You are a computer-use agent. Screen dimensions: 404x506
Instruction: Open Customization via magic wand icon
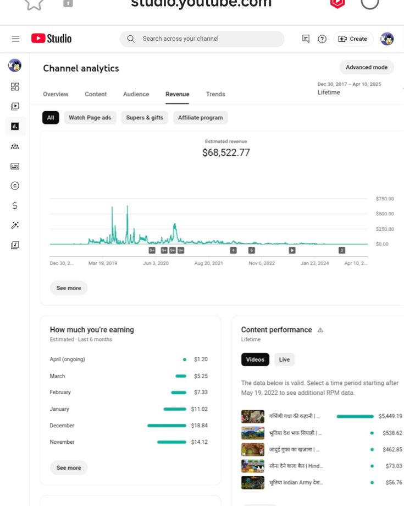tap(15, 225)
